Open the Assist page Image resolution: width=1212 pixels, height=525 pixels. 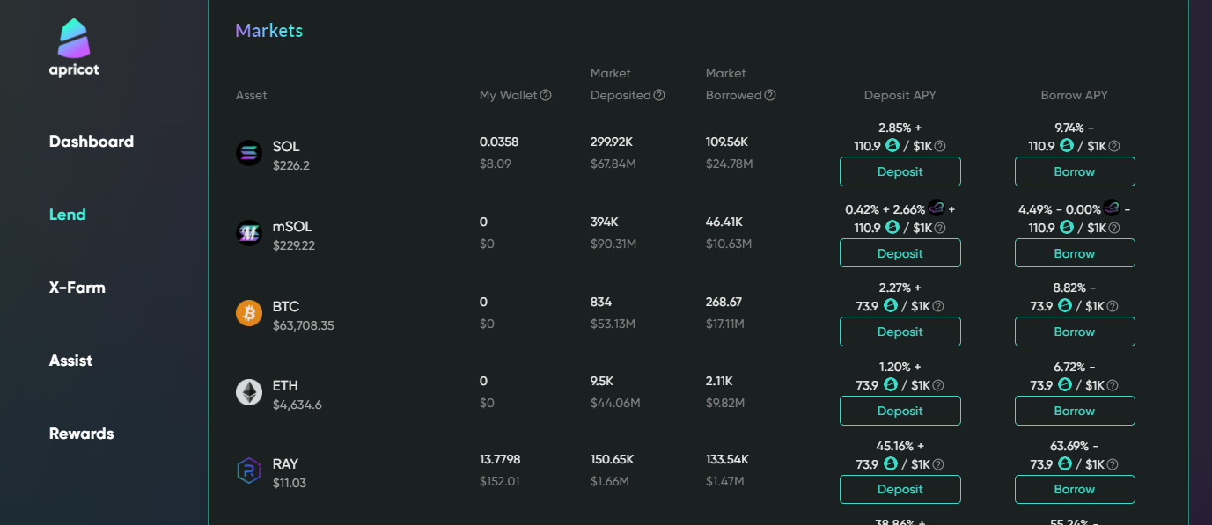tap(71, 361)
